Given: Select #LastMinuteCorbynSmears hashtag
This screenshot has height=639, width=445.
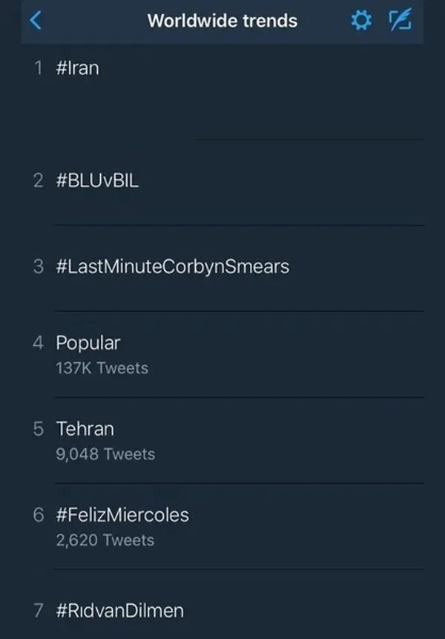Looking at the screenshot, I should [x=173, y=267].
